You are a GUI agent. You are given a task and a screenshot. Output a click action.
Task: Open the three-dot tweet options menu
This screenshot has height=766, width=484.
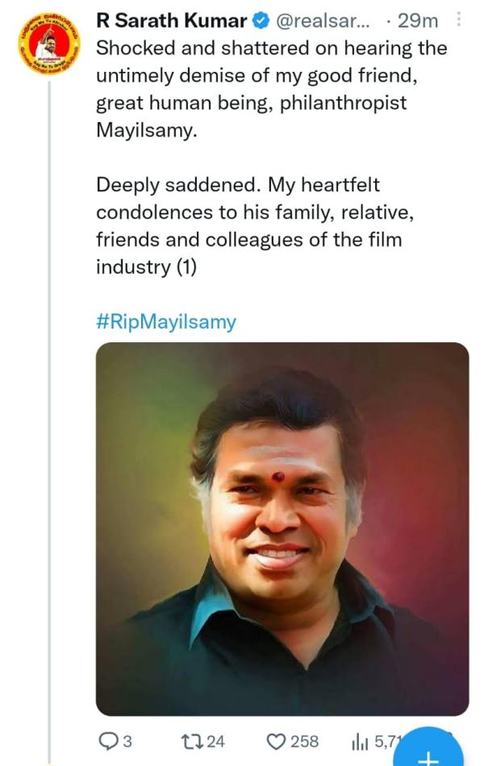459,20
